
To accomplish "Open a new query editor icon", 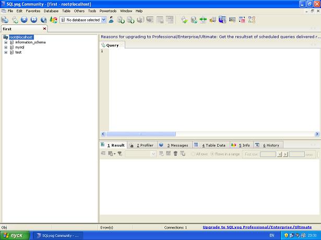I will point(15,20).
